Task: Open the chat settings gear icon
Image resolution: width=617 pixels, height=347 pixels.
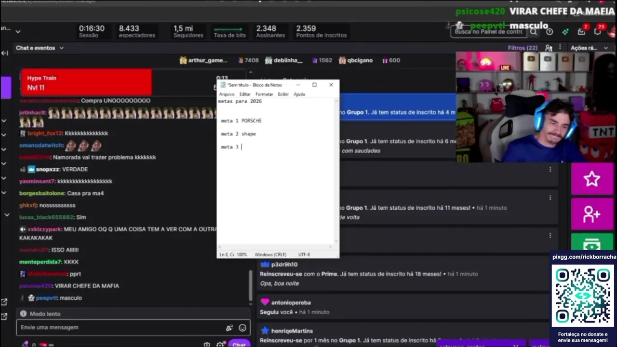Action: point(220,344)
